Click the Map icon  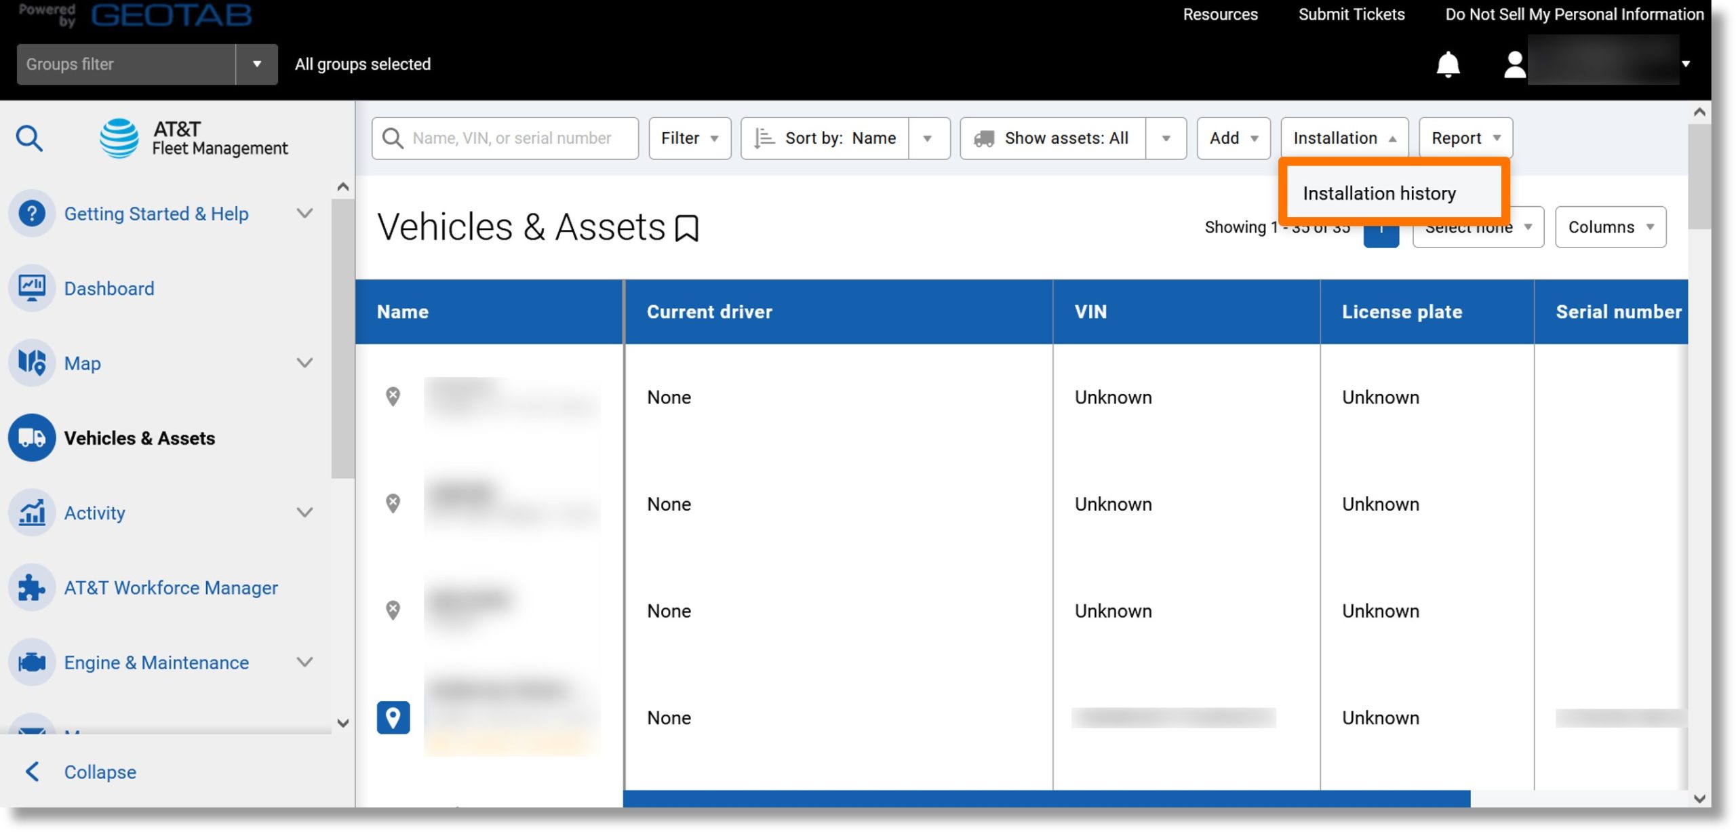(31, 363)
